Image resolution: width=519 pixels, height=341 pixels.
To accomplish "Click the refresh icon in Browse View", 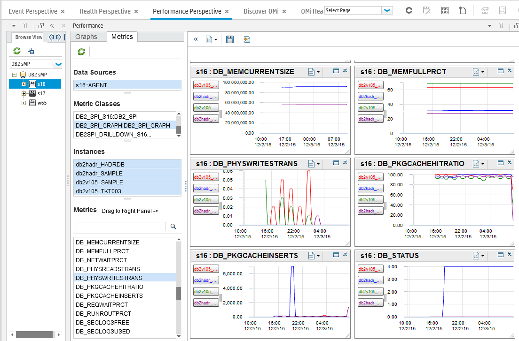I will [x=17, y=51].
